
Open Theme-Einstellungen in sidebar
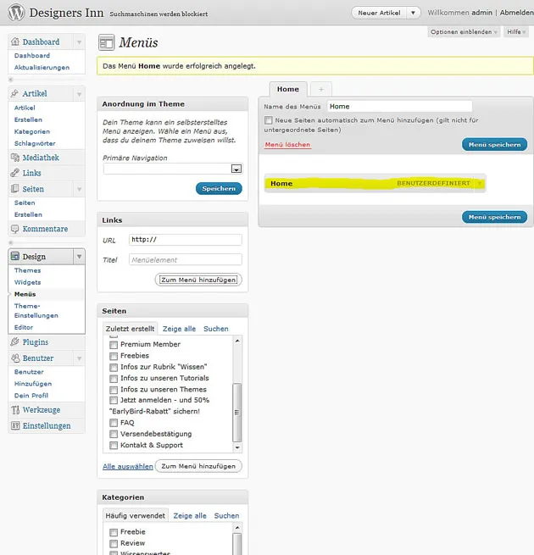point(36,311)
